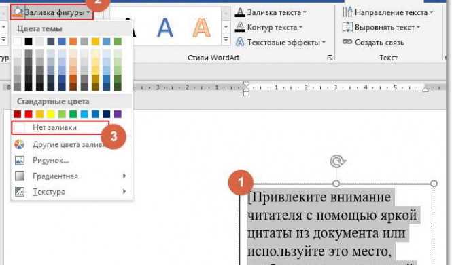Choose Нет заливки option

point(60,127)
